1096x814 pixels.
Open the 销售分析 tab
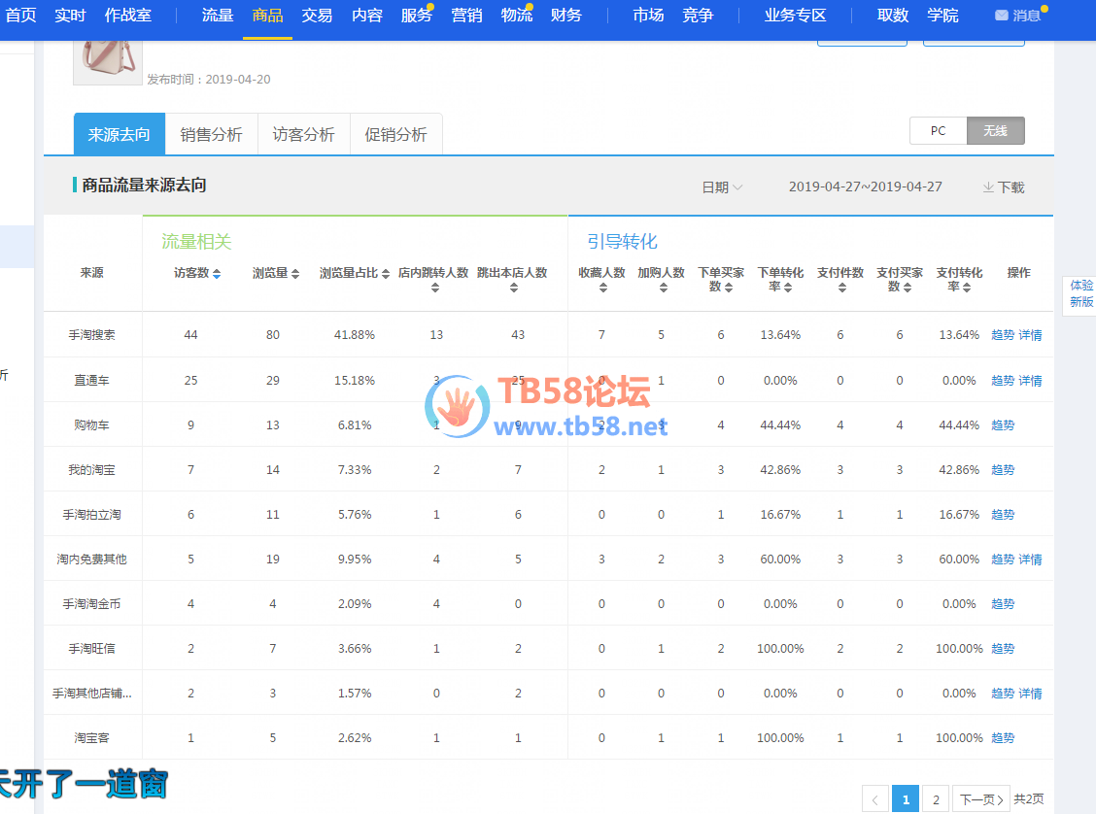pyautogui.click(x=211, y=135)
